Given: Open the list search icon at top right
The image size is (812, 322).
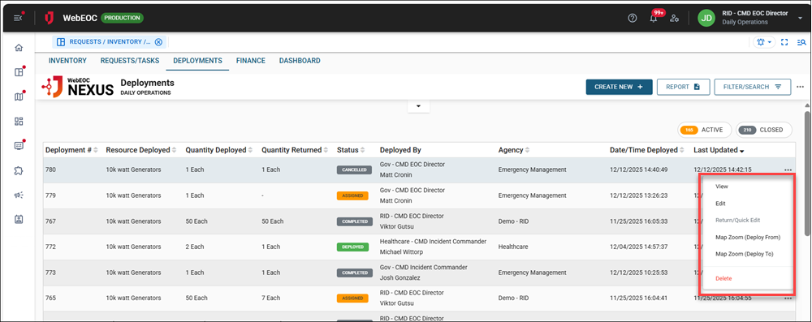Looking at the screenshot, I should [x=801, y=42].
